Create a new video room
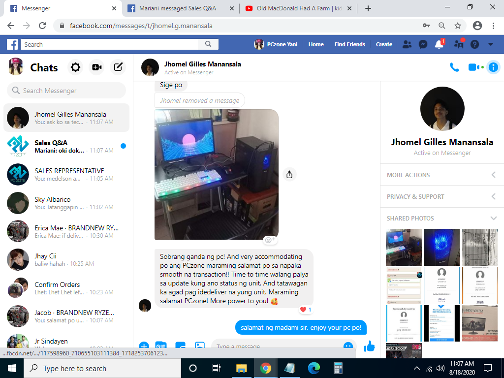Screen dimensions: 504x378 click(x=96, y=67)
